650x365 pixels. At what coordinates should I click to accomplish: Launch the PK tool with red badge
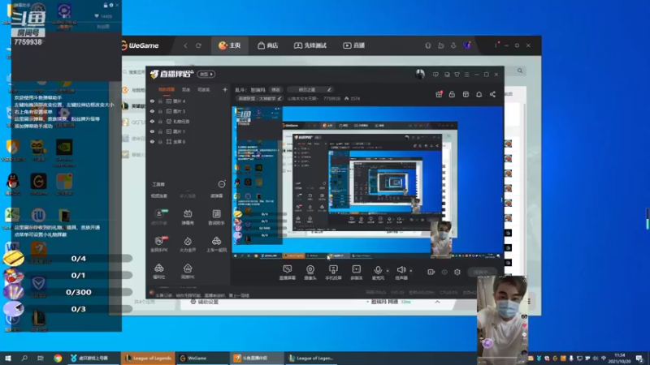159,244
